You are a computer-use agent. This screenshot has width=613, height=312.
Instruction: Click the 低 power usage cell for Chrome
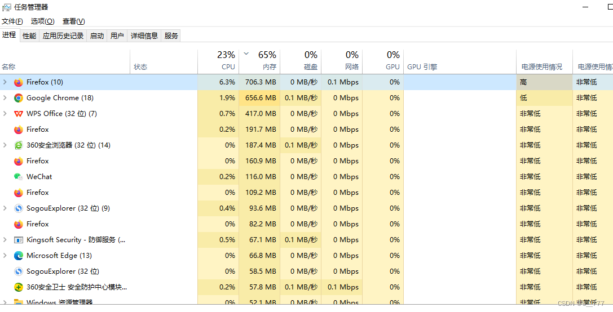tap(544, 98)
